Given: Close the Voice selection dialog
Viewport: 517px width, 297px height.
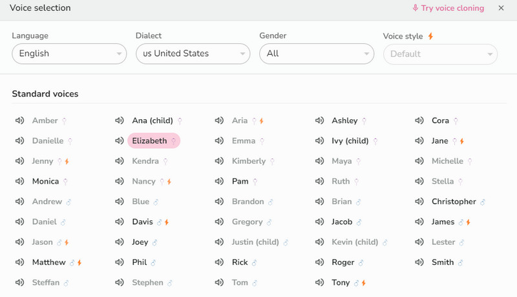Looking at the screenshot, I should tap(501, 8).
